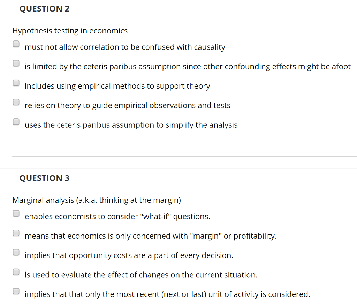357x306 pixels.
Task: Check 'must not allow correlation to be confused with causality'
Action: click(16, 44)
